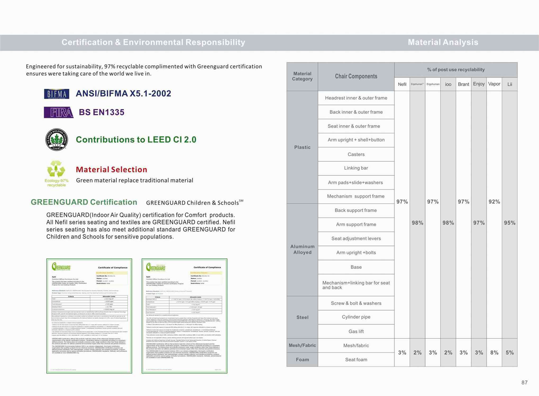Click the 'Arm upright + shell+button' row

[356, 140]
